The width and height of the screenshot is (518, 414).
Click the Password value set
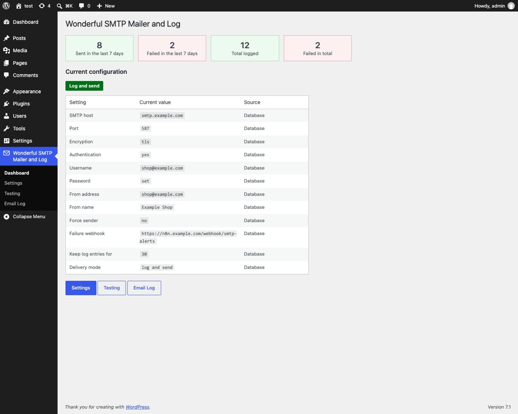click(x=145, y=181)
